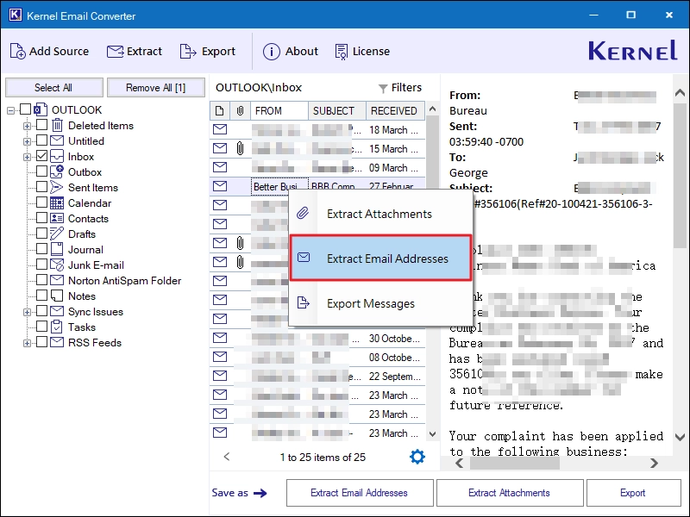Collapse the OUTLOOK root tree node
This screenshot has width=690, height=517.
click(x=10, y=110)
